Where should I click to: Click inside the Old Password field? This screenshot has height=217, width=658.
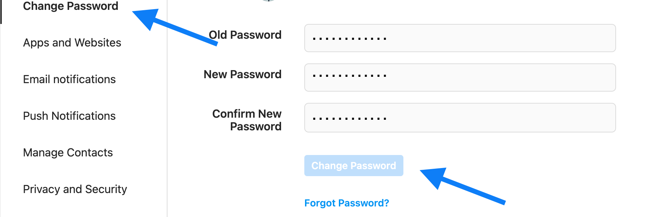(x=459, y=38)
